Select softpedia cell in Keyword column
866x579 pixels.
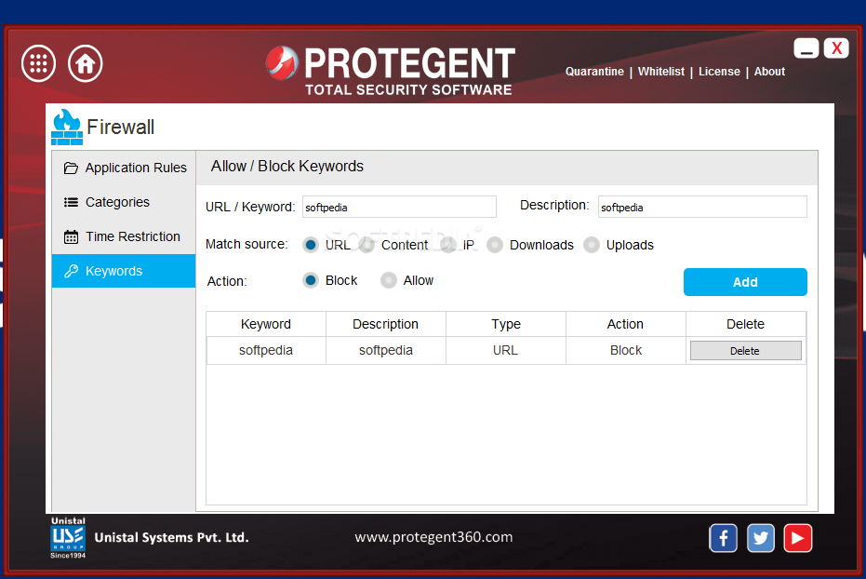[x=266, y=351]
